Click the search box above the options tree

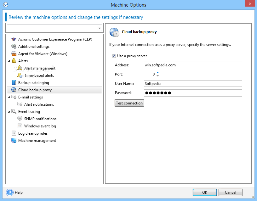click(x=52, y=28)
